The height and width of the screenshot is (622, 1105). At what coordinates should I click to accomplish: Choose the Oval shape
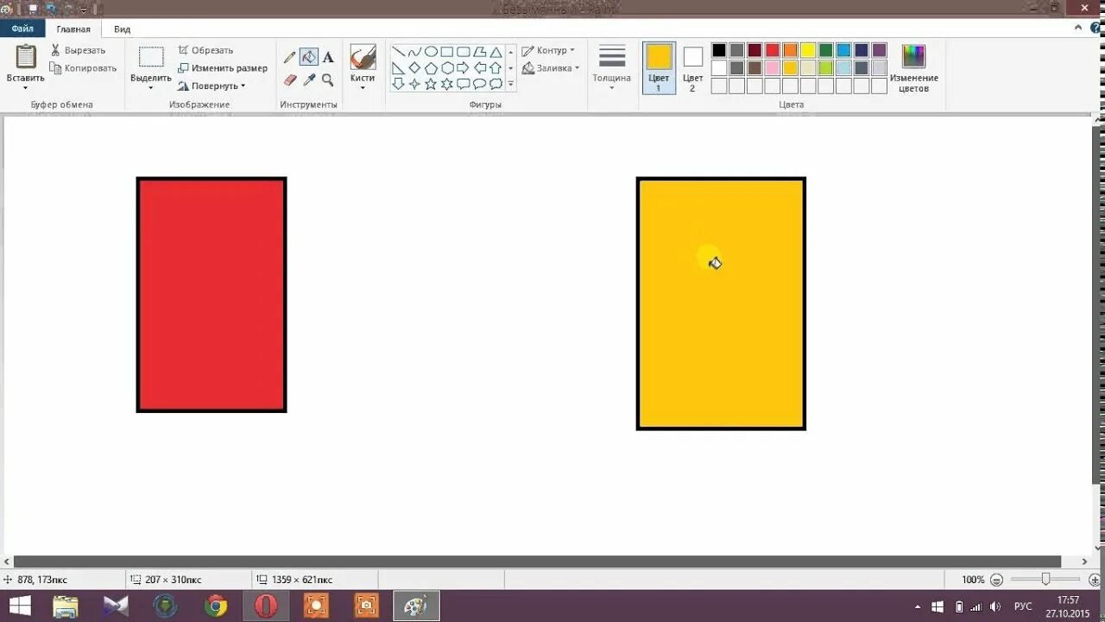point(431,52)
